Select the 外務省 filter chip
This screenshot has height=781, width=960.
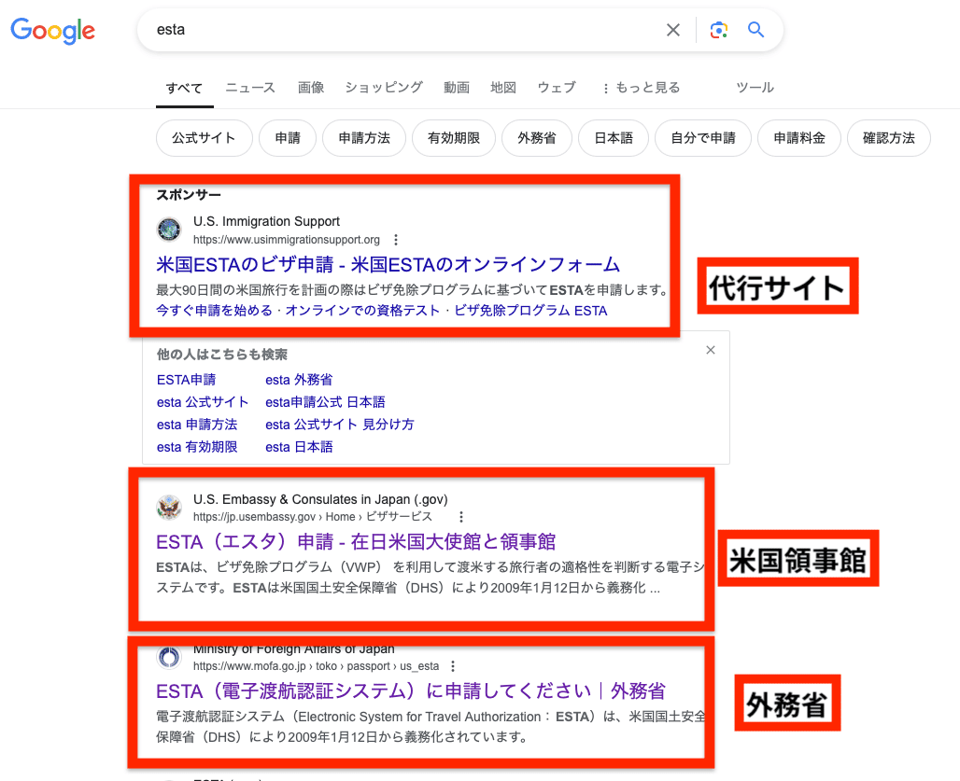tap(537, 138)
